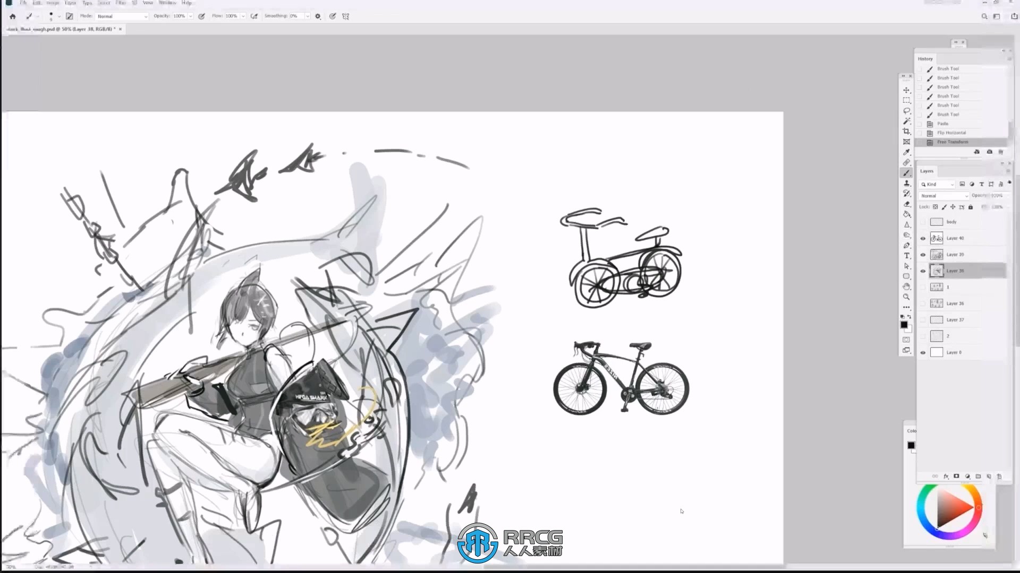Select the Magic Wand tool
This screenshot has height=573, width=1020.
pos(906,121)
